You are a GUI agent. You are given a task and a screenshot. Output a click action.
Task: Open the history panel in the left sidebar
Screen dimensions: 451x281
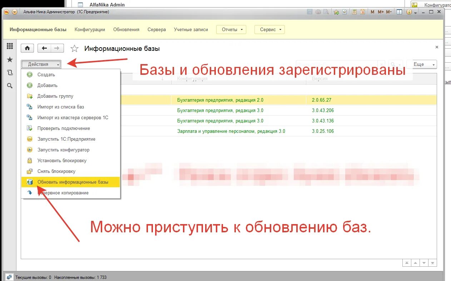pos(10,72)
